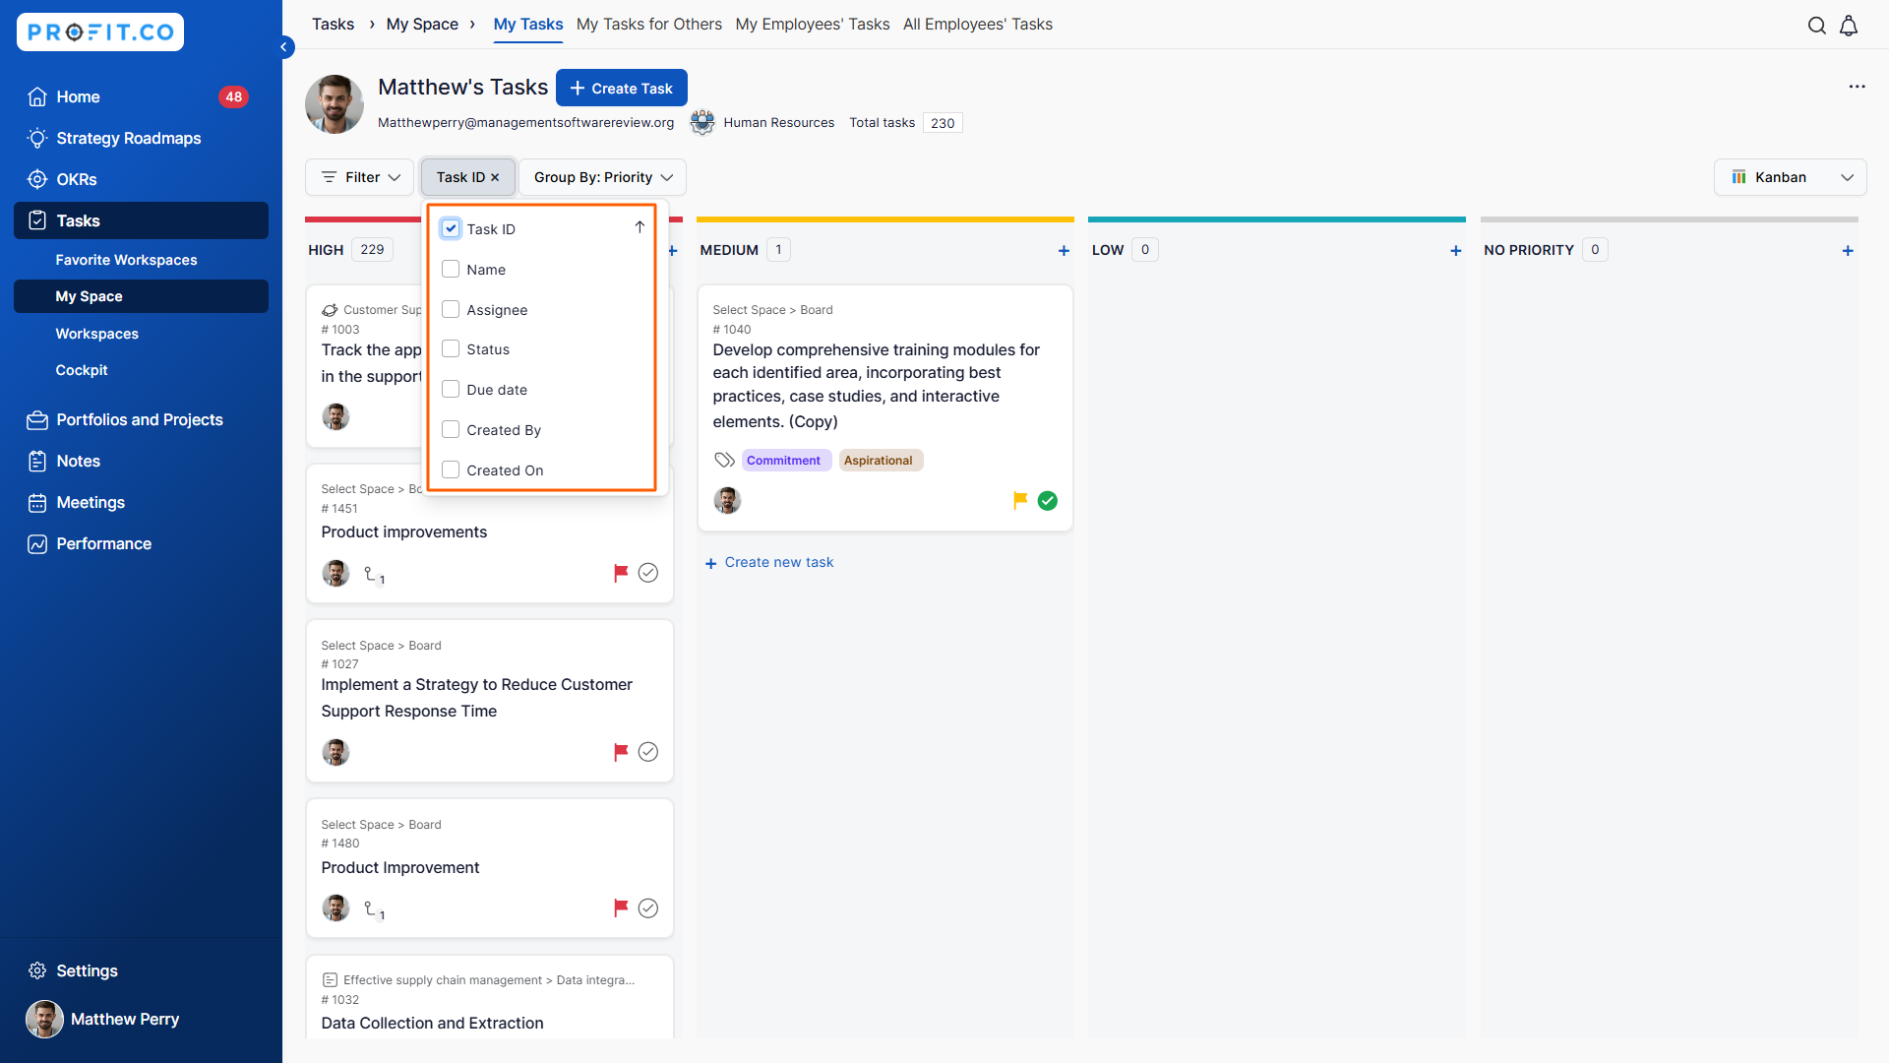Open the Kanban view selector
1889x1063 pixels.
(x=1790, y=177)
